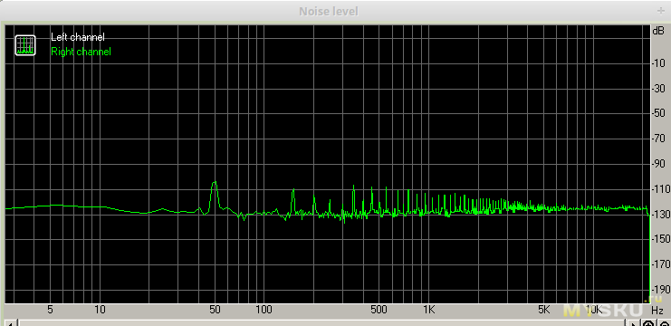
Task: Click the dB unit label
Action: [x=657, y=31]
